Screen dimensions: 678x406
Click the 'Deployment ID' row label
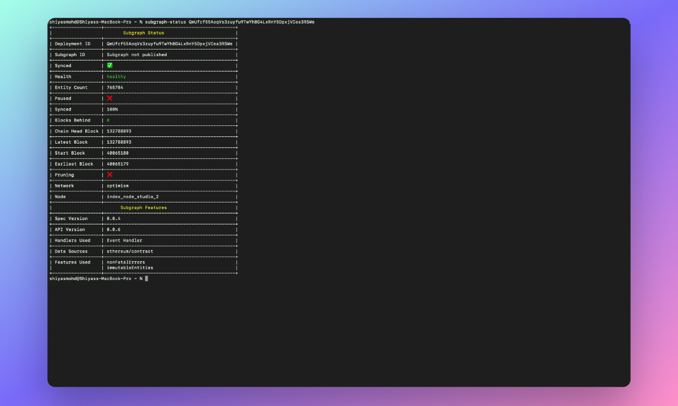[73, 44]
